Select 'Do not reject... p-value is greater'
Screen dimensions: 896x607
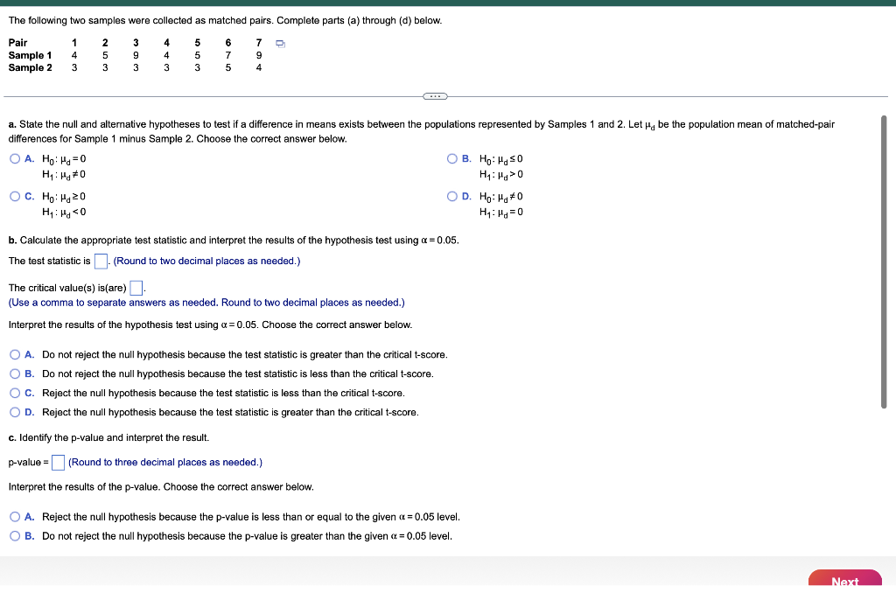(15, 536)
